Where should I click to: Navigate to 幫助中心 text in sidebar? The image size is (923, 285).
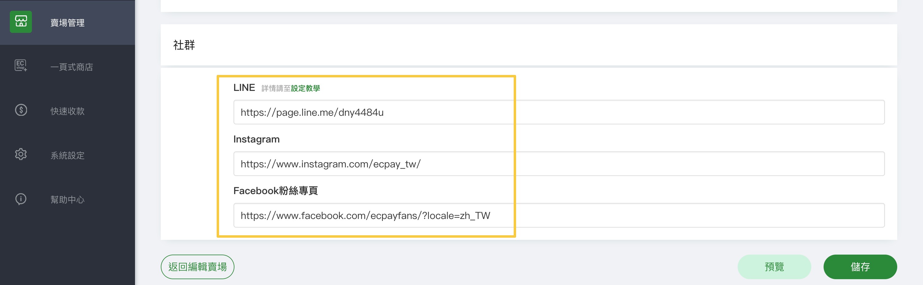coord(68,200)
